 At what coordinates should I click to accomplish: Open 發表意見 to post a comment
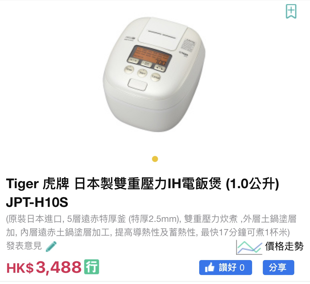(x=24, y=246)
